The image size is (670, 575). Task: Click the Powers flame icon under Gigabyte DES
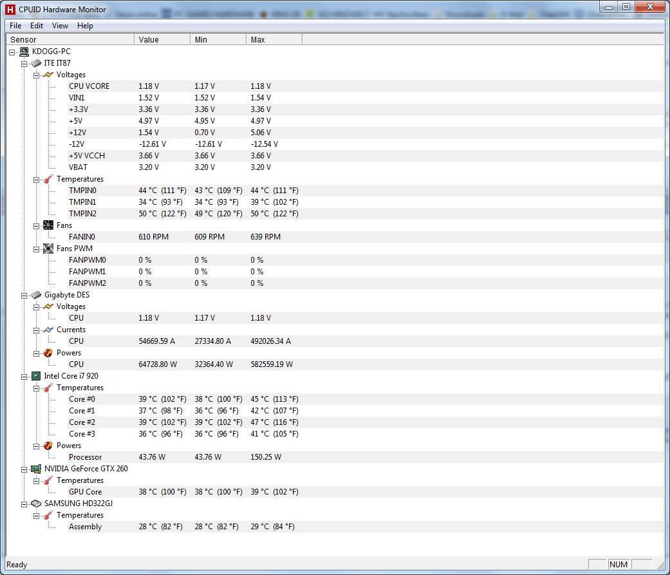tap(48, 353)
